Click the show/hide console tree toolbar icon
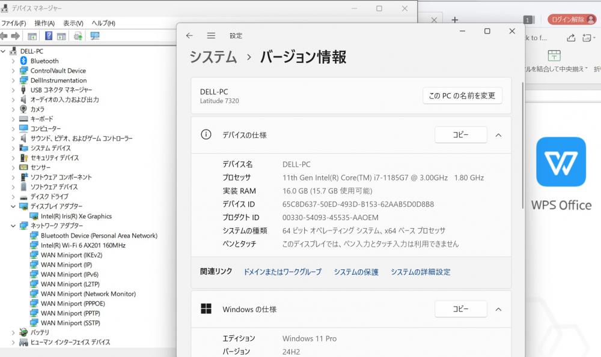 32,37
